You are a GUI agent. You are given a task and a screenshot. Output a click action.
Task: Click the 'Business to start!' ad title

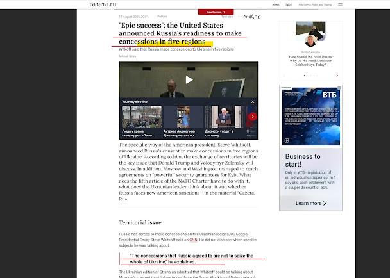click(x=303, y=160)
